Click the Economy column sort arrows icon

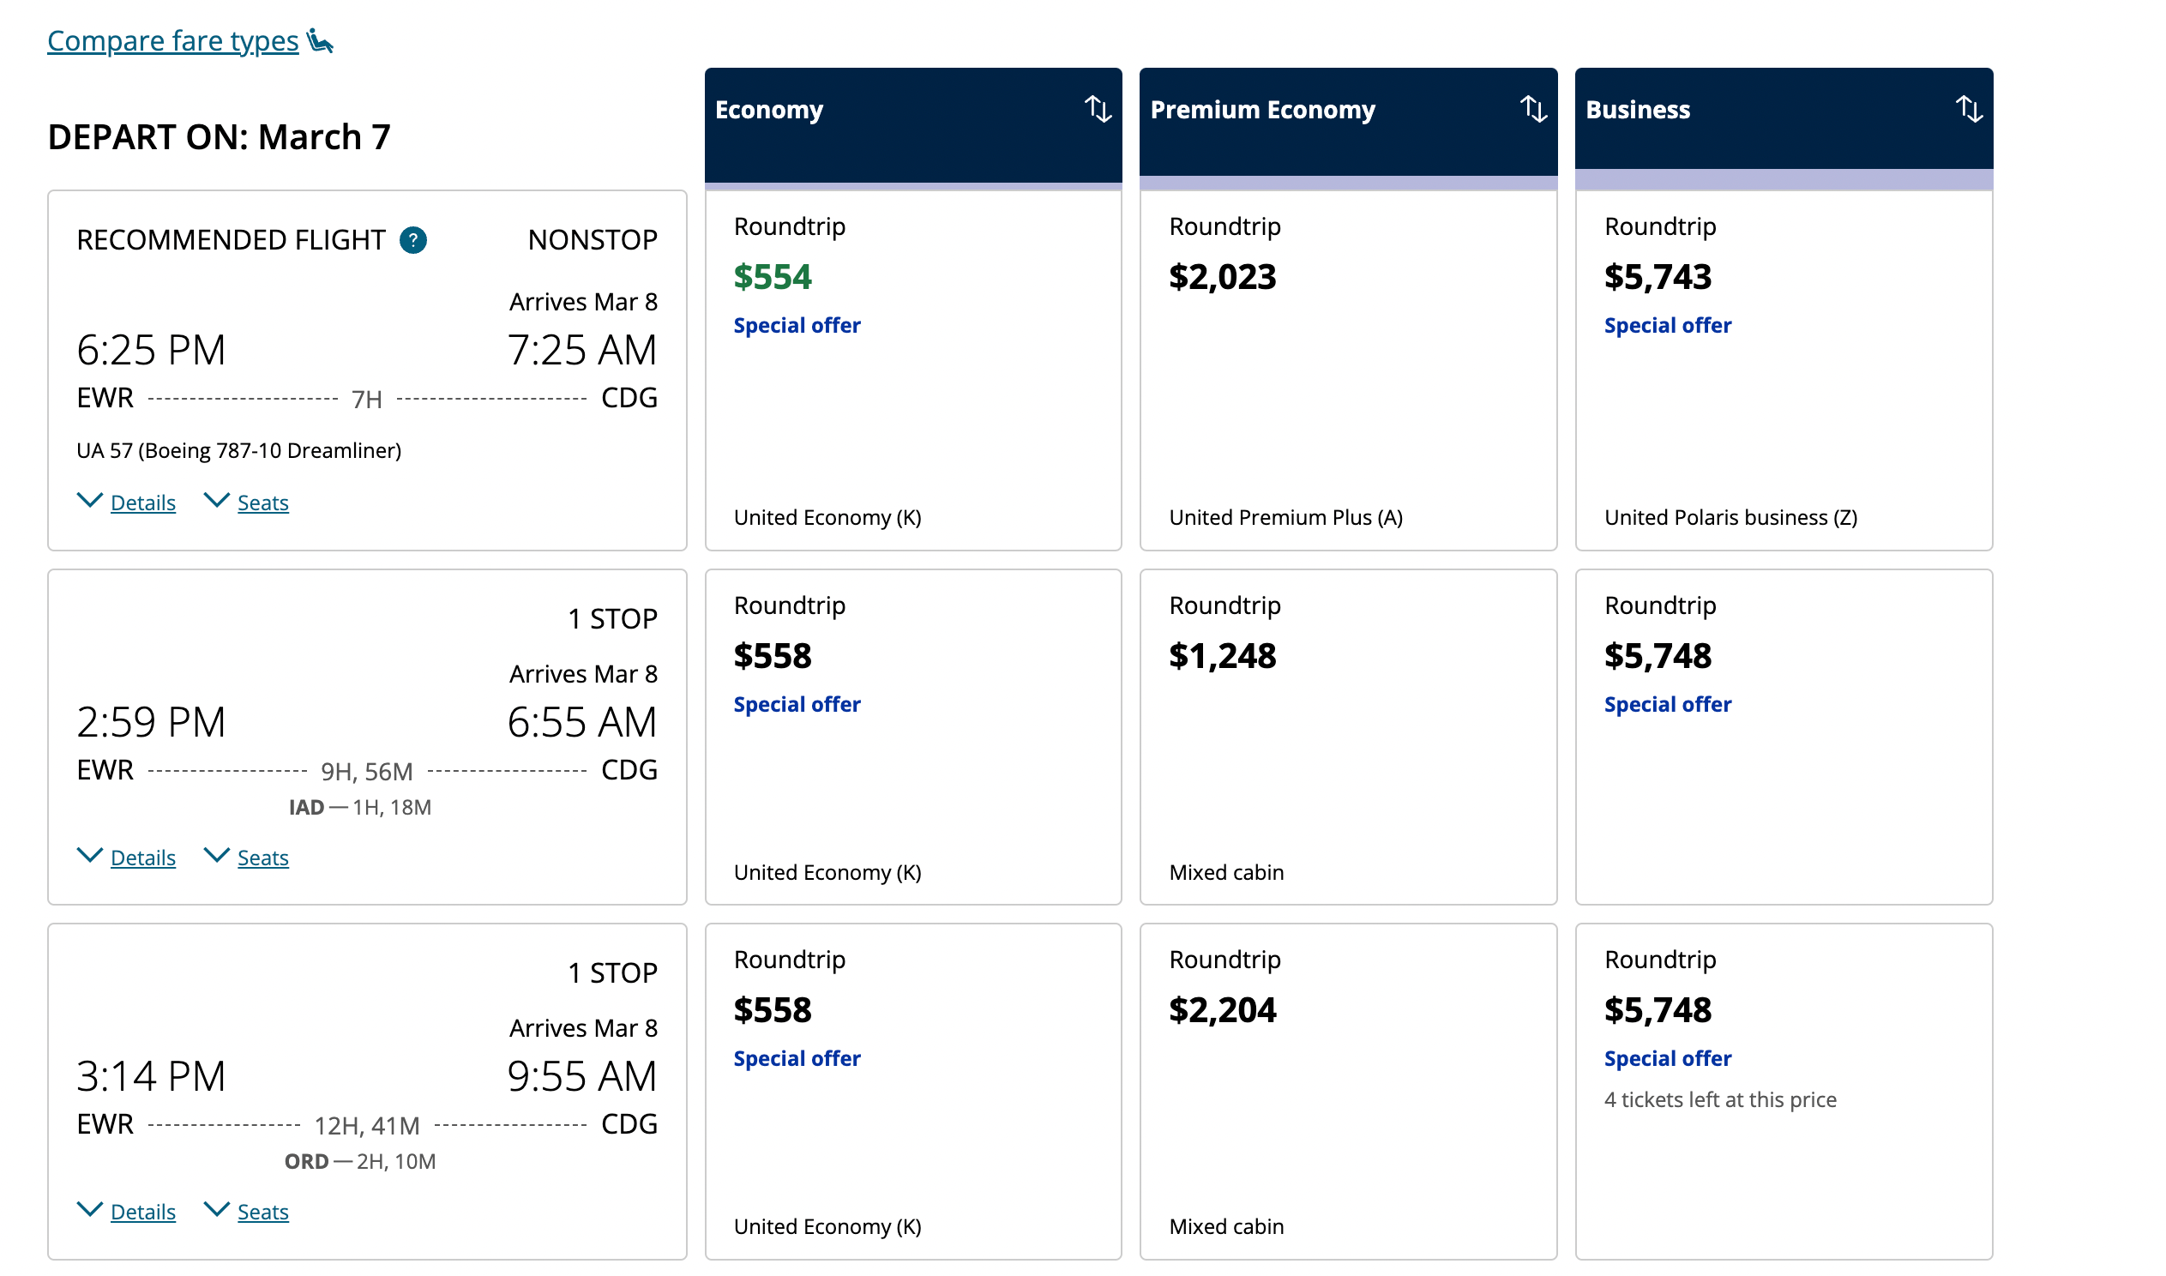(x=1098, y=109)
